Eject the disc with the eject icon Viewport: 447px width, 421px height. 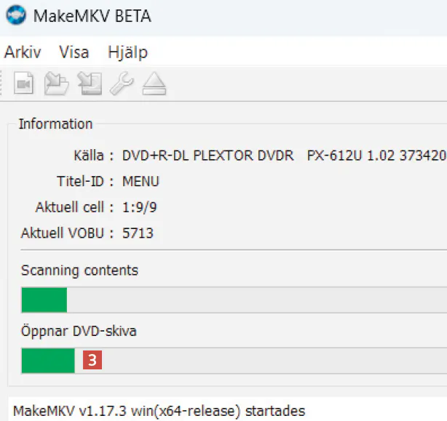[x=154, y=85]
